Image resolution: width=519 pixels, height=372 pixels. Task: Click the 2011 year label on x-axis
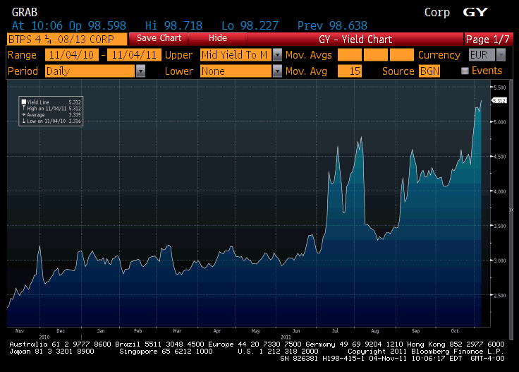click(286, 337)
